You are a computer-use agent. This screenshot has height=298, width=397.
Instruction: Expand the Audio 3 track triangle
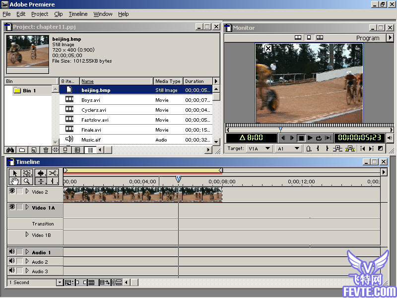27,271
